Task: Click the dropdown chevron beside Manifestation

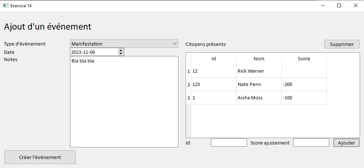Action: coord(175,44)
